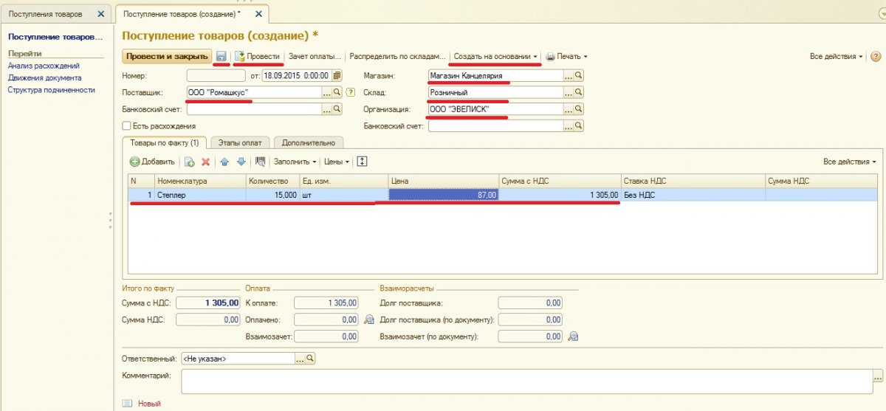Open Движения документа link
Image resolution: width=886 pixels, height=411 pixels.
coord(44,77)
